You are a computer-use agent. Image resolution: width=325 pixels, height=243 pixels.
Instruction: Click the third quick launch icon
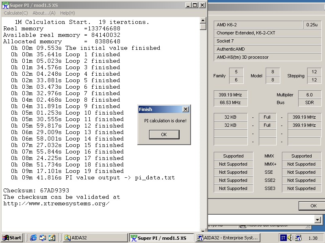coord(52,238)
